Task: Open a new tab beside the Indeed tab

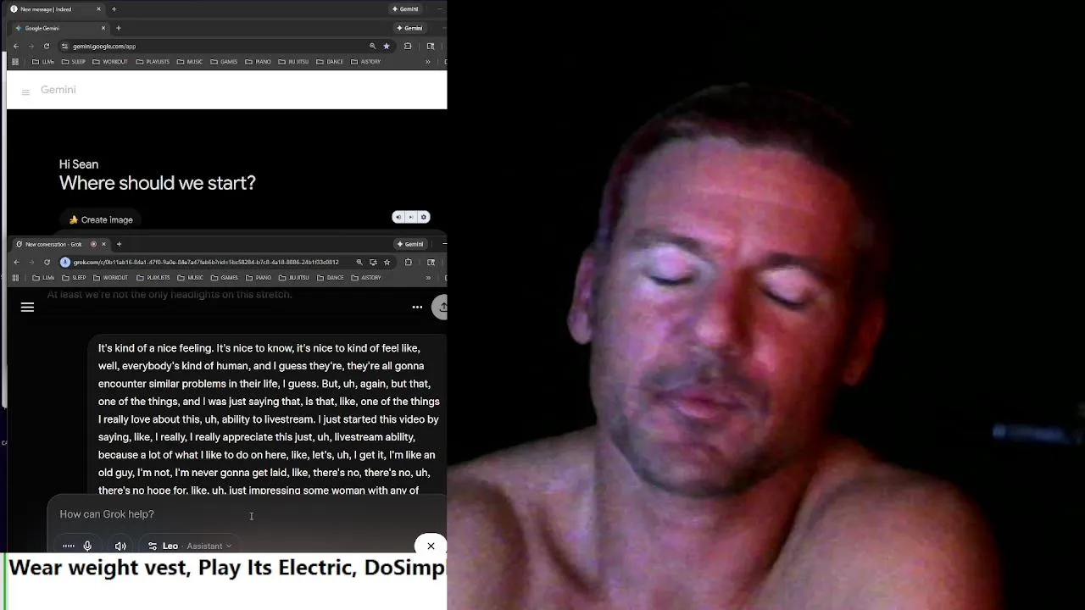Action: [x=114, y=8]
